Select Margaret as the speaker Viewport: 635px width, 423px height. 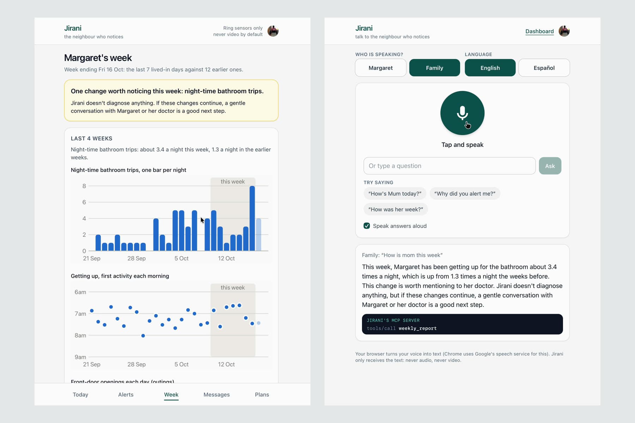click(381, 68)
